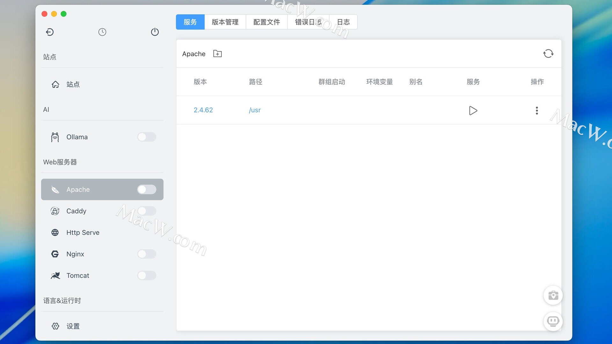Open the robot assistant floating button
The width and height of the screenshot is (612, 344).
pos(553,321)
